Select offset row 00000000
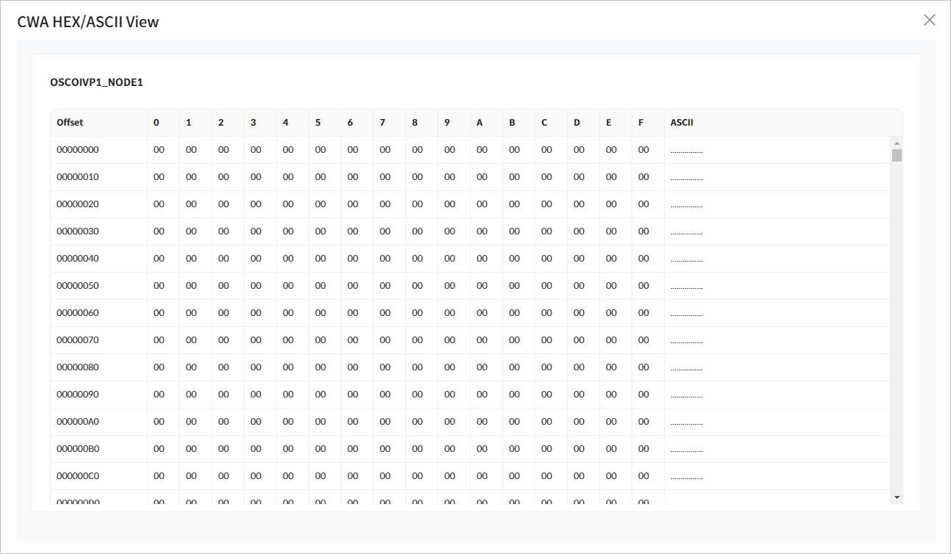The height and width of the screenshot is (554, 951). tap(78, 150)
